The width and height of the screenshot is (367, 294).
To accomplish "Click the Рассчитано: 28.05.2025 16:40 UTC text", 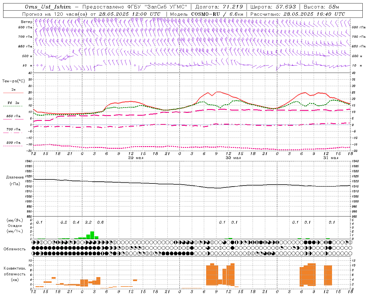I will (298, 14).
